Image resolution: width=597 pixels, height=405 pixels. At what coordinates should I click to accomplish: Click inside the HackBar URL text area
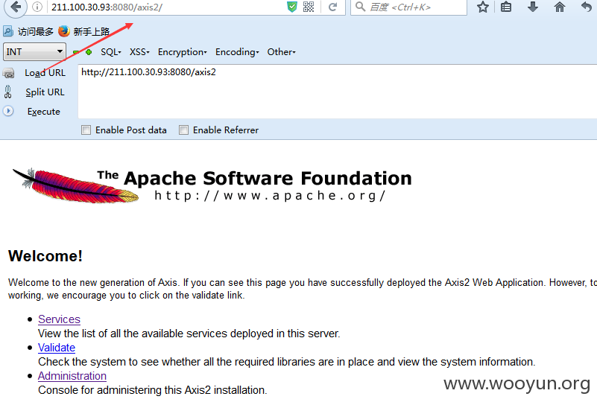point(338,92)
